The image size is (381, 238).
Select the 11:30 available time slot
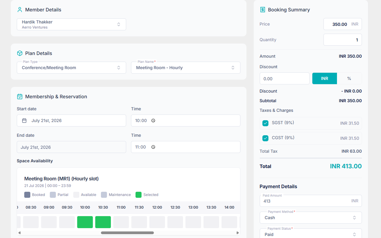139,222
